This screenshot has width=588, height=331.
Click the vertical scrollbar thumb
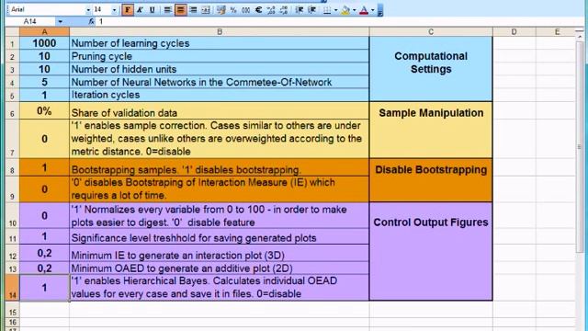pos(581,146)
